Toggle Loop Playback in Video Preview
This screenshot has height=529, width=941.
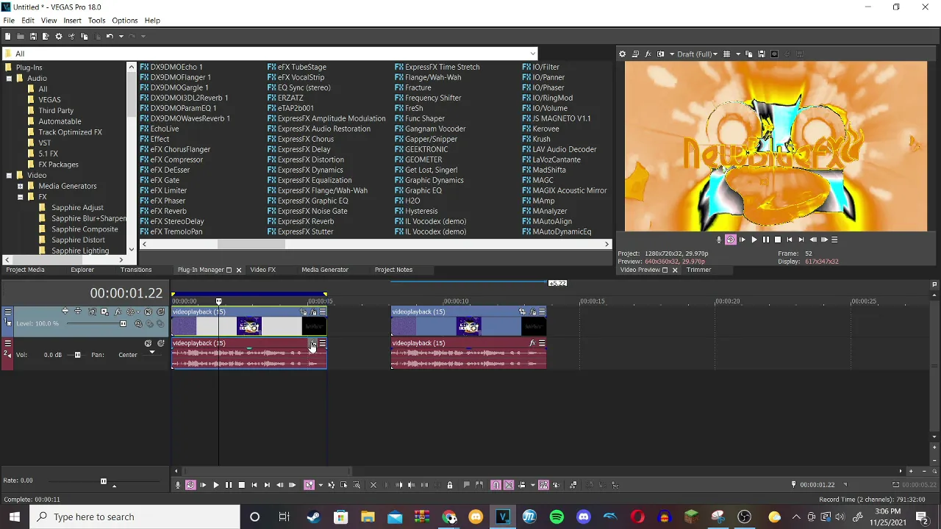[x=731, y=240]
